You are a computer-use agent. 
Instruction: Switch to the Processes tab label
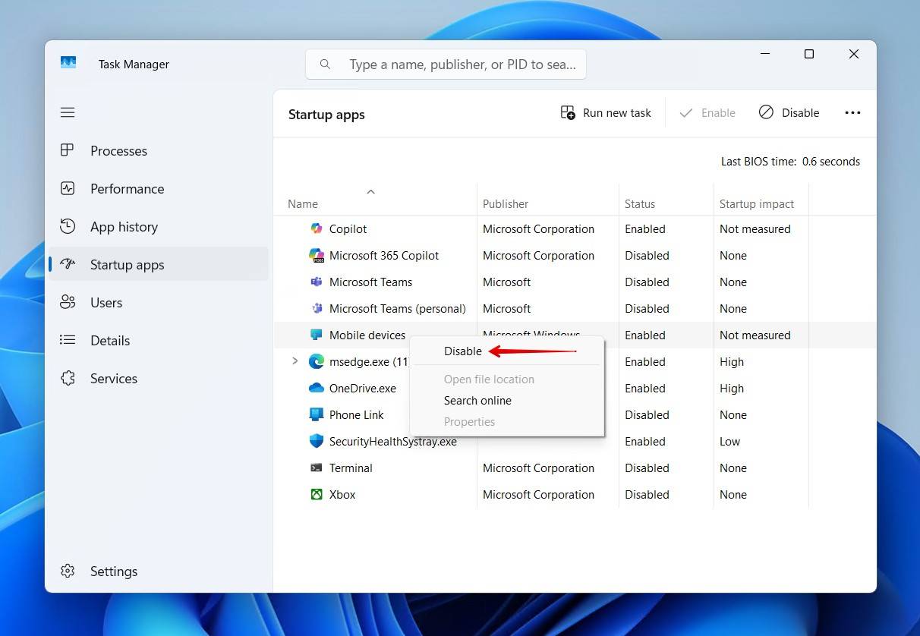click(x=118, y=150)
